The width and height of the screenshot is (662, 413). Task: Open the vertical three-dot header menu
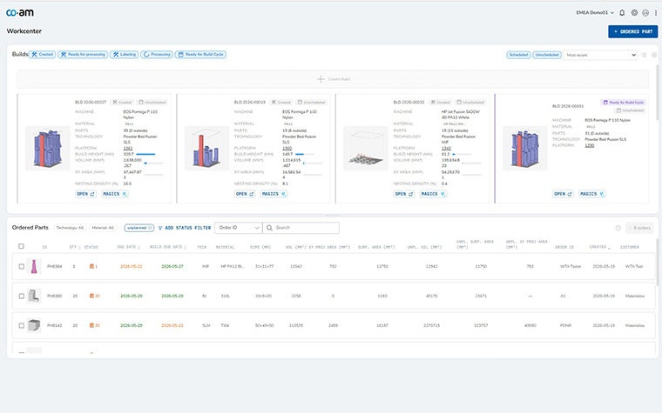pyautogui.click(x=656, y=13)
